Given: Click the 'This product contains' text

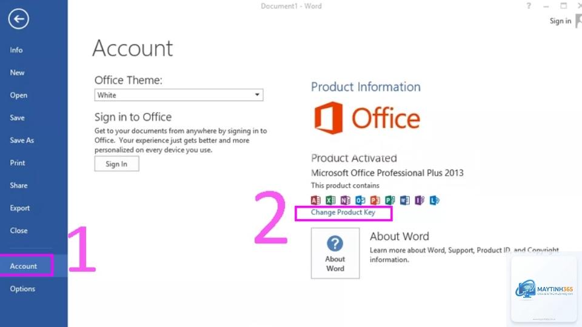Looking at the screenshot, I should 345,185.
